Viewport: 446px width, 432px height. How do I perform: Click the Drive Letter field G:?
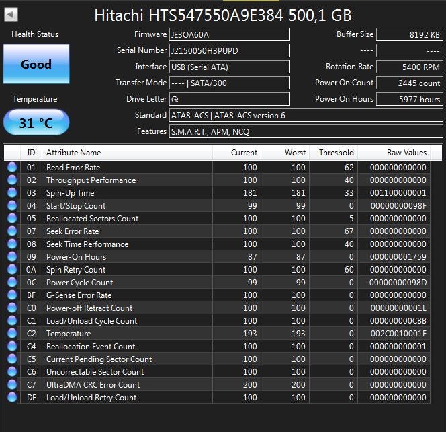coord(230,99)
